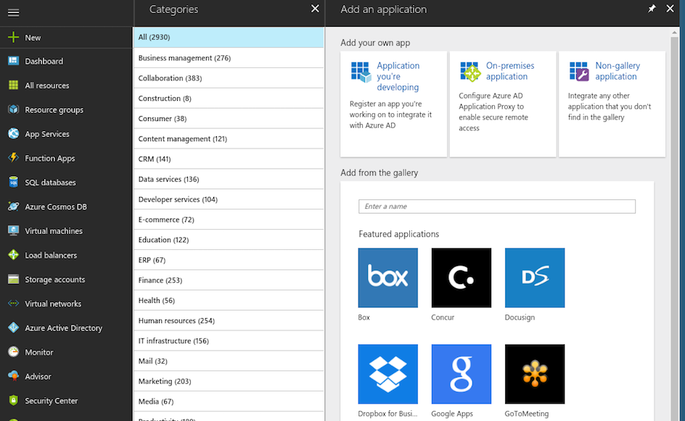685x421 pixels.
Task: Click the Dropbox for Business tile
Action: (x=388, y=374)
